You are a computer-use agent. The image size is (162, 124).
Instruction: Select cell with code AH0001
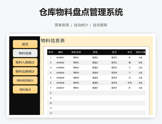(60, 58)
